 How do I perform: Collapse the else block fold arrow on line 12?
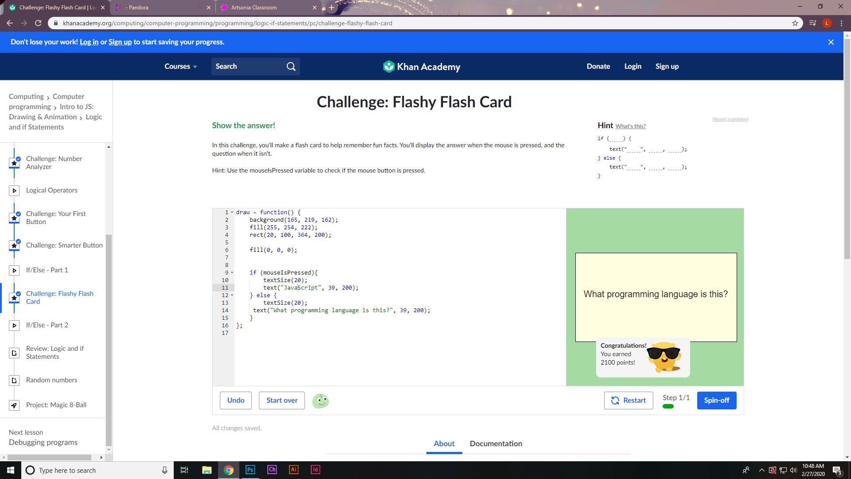point(232,295)
